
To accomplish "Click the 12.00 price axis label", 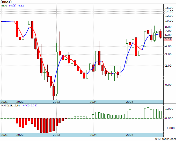I will point(169,16).
